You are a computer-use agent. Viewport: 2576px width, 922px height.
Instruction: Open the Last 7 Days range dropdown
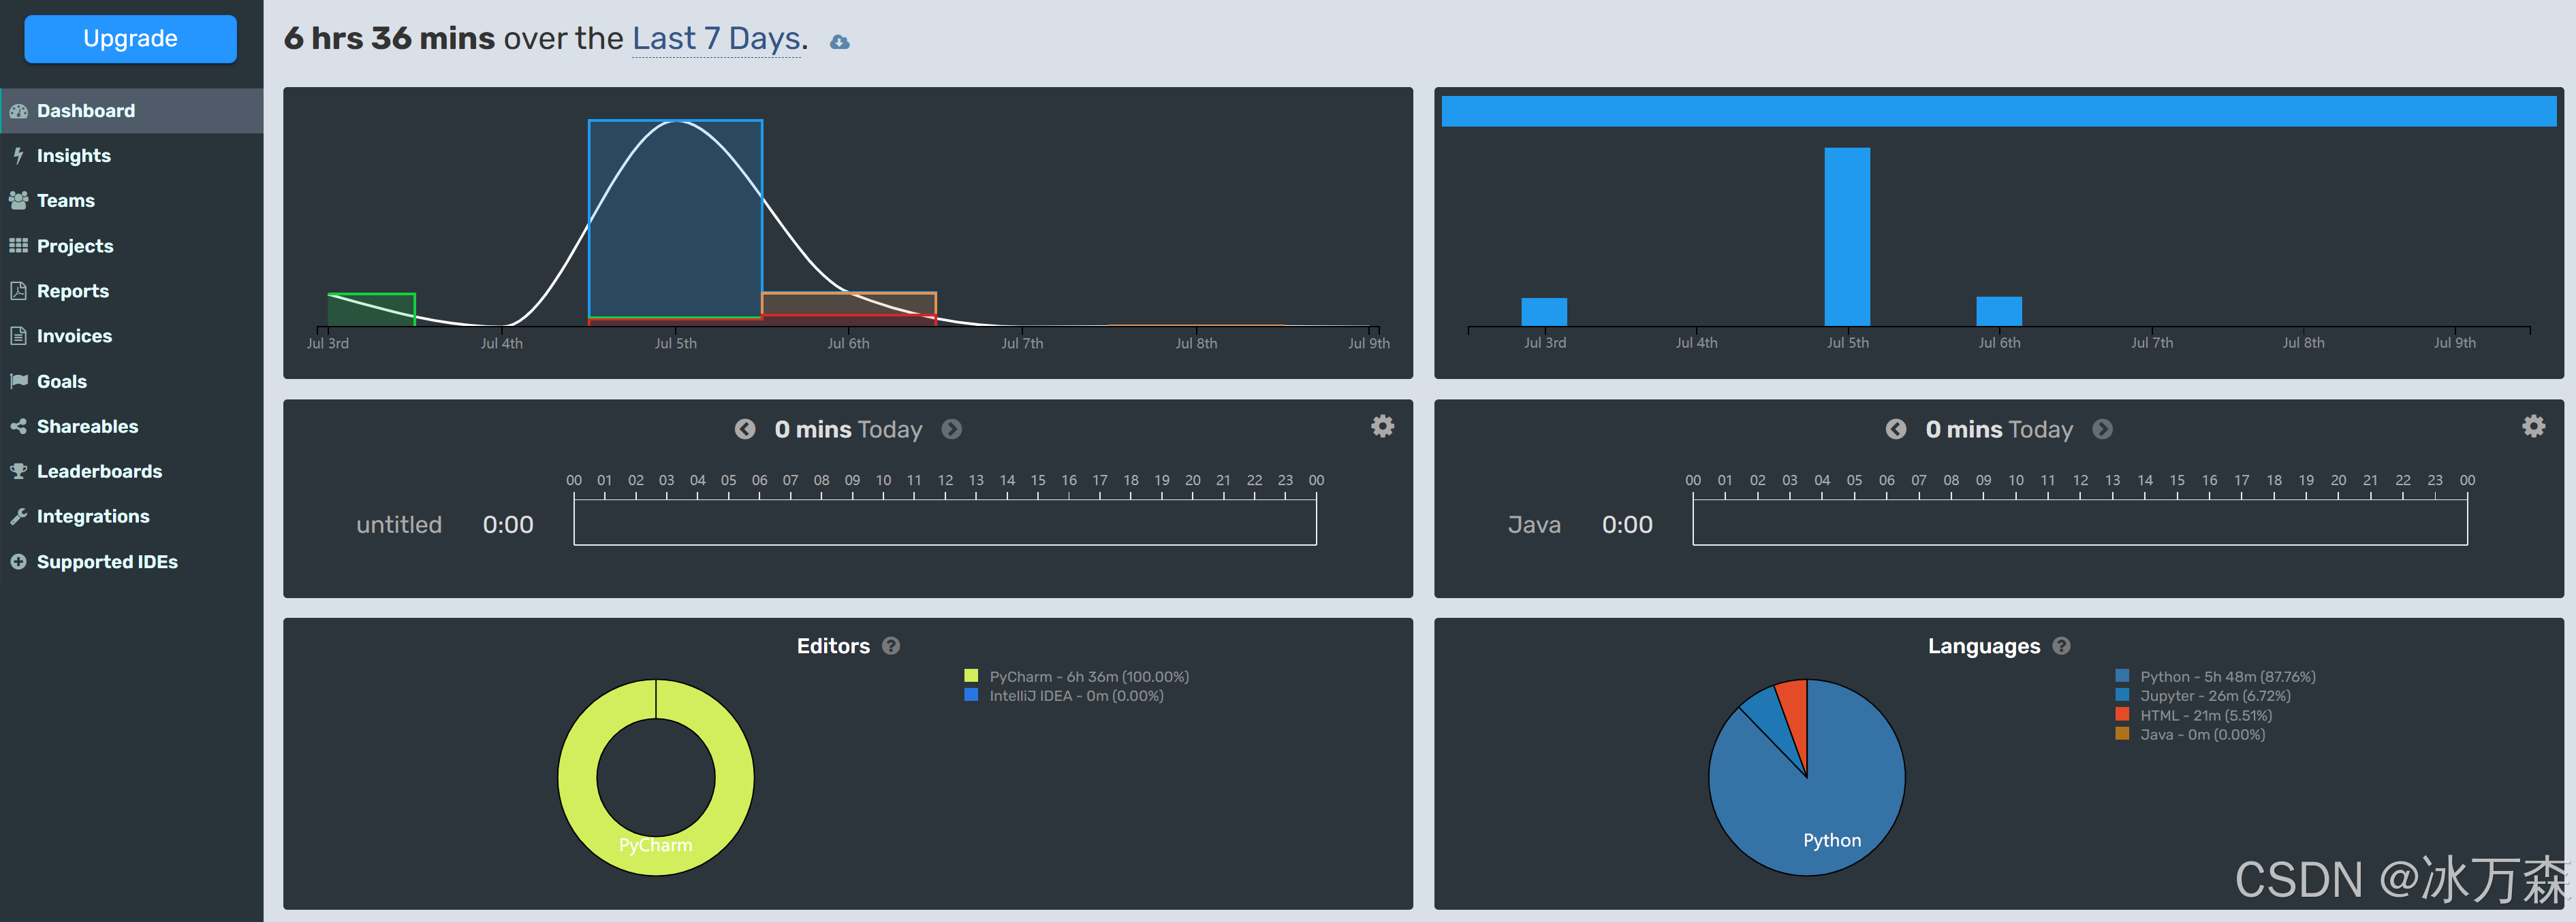pos(716,39)
